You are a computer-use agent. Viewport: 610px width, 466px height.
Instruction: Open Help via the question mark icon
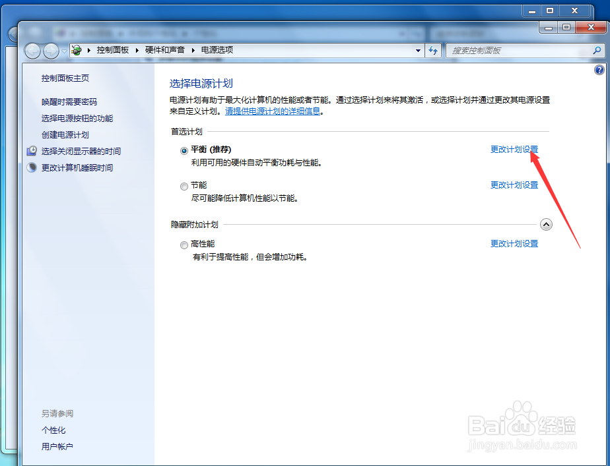[599, 69]
